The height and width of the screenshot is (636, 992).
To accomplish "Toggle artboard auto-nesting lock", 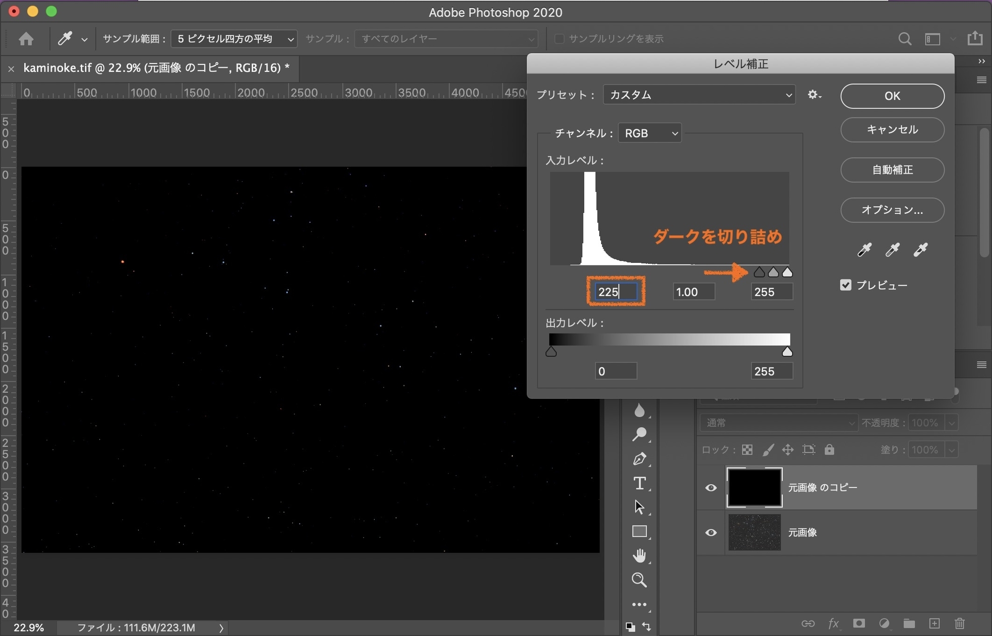I will [x=809, y=450].
